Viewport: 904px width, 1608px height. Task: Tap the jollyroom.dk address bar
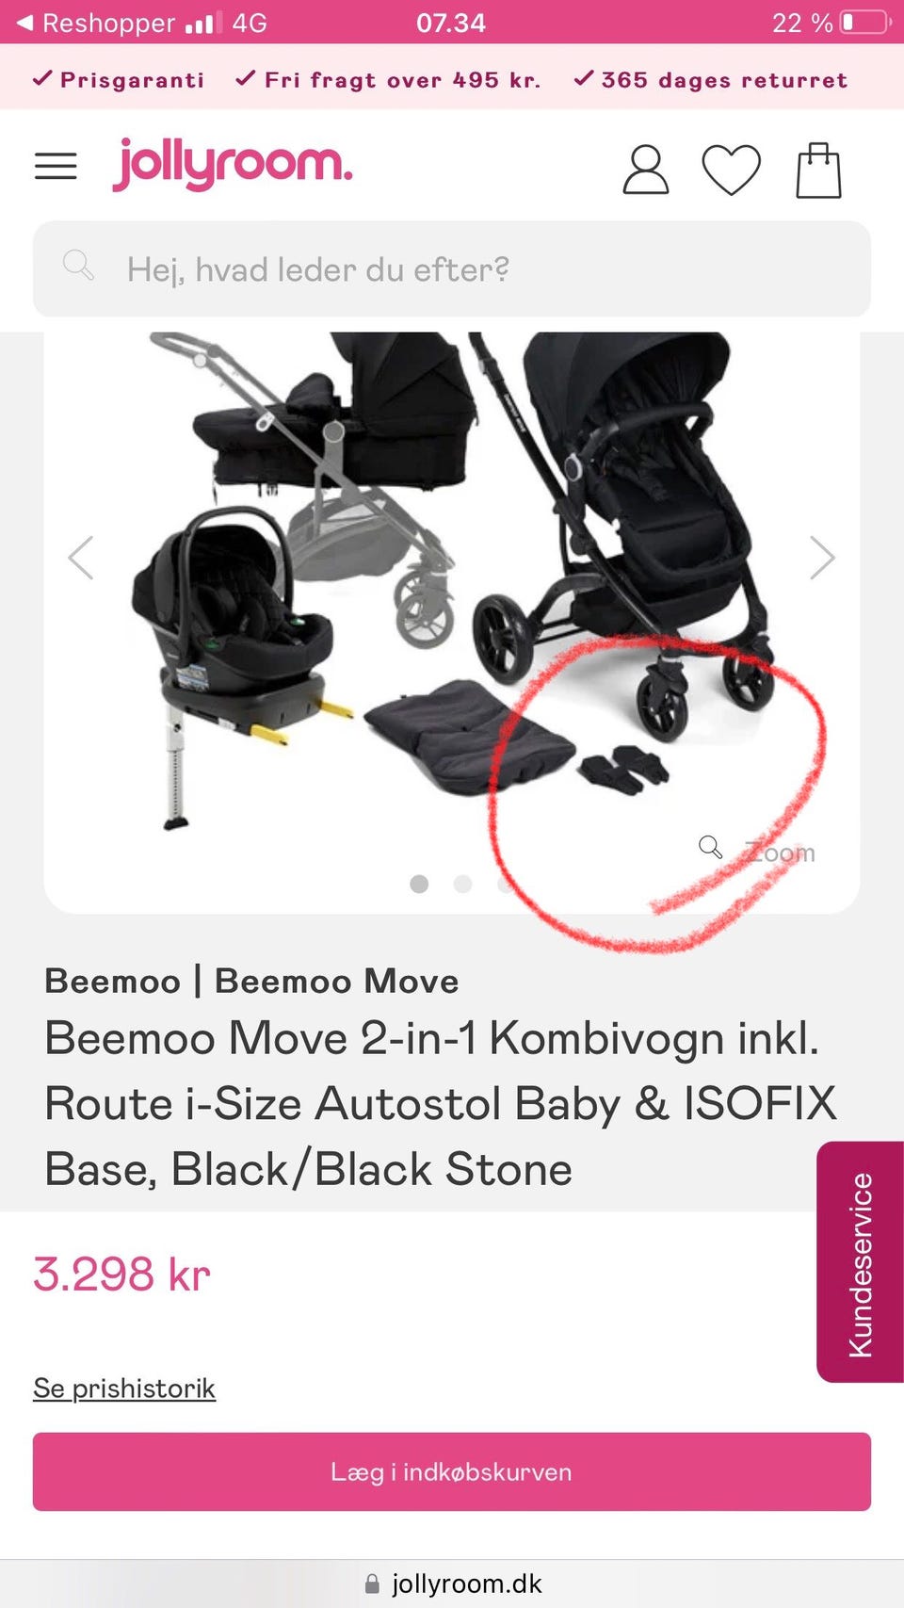click(452, 1584)
